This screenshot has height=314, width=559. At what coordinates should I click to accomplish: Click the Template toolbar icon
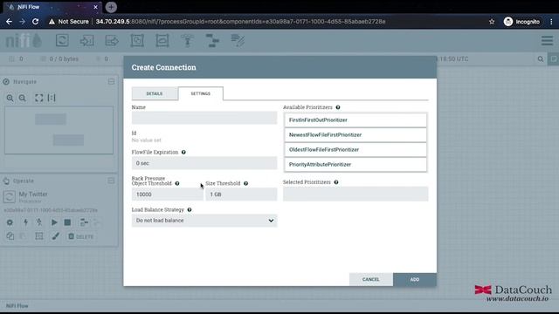[x=212, y=41]
